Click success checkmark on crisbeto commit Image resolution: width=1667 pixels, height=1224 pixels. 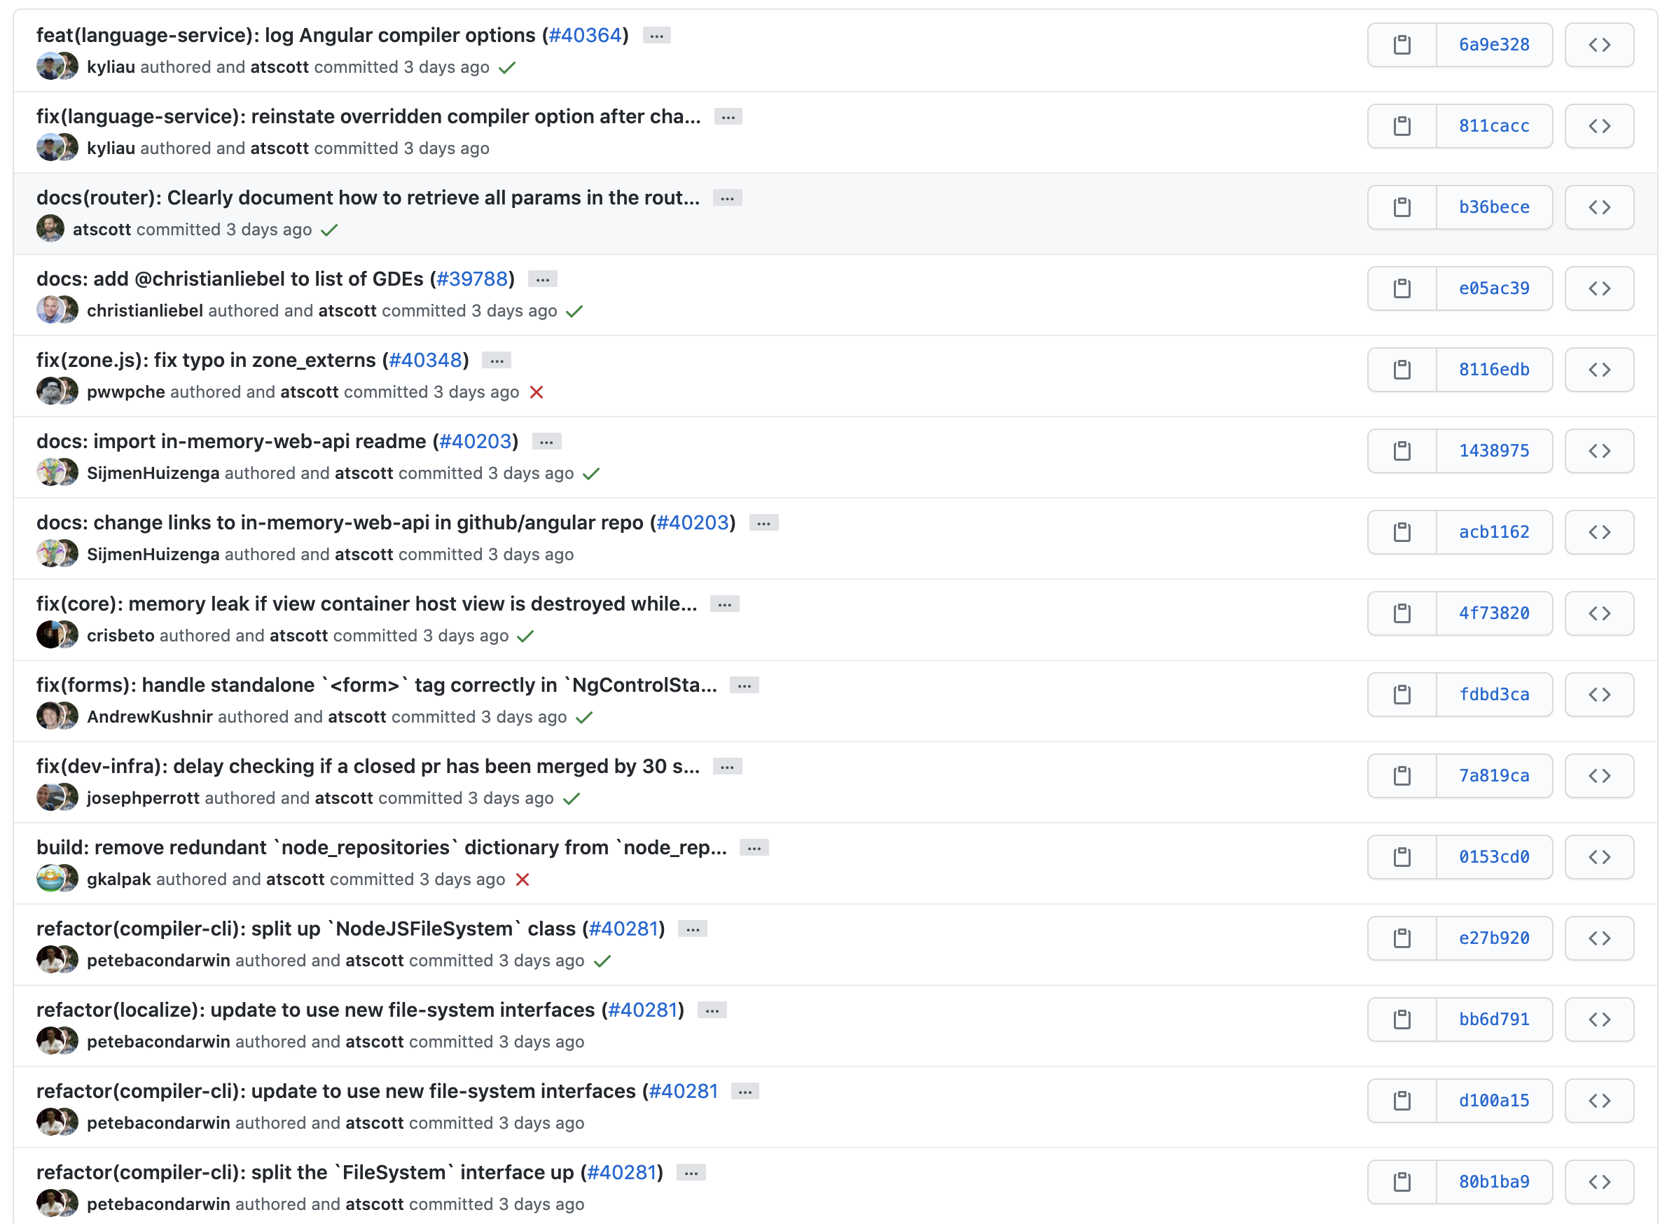pyautogui.click(x=525, y=636)
